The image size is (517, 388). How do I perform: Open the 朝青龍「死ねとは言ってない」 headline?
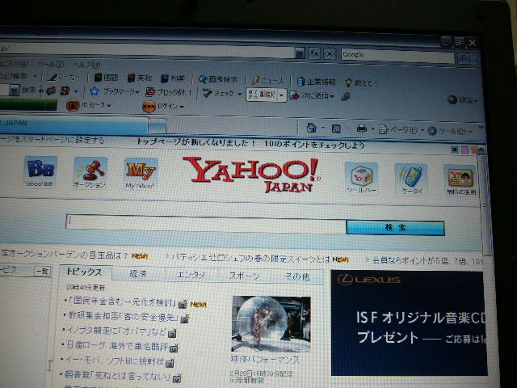118,375
